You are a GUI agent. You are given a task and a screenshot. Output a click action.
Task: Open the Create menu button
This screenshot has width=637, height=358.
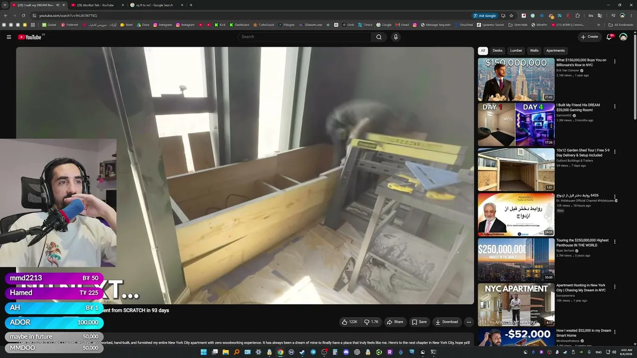590,37
